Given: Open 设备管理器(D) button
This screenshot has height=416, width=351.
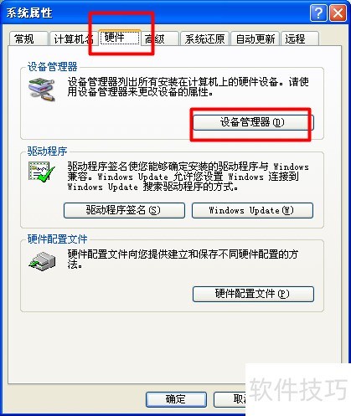Looking at the screenshot, I should pyautogui.click(x=253, y=122).
